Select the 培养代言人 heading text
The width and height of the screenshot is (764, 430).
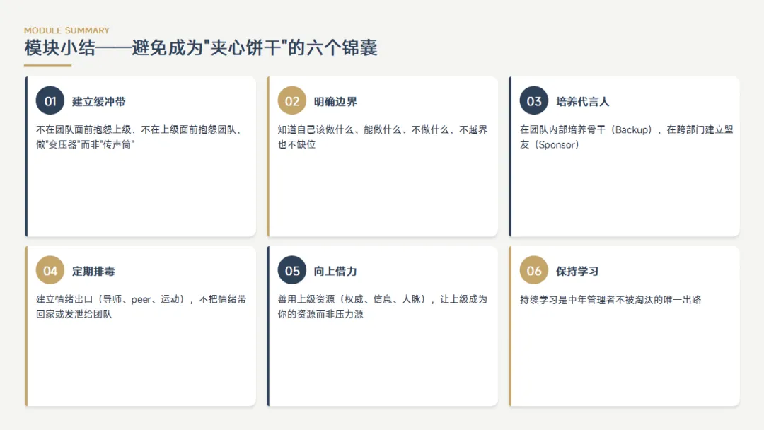[x=583, y=101]
